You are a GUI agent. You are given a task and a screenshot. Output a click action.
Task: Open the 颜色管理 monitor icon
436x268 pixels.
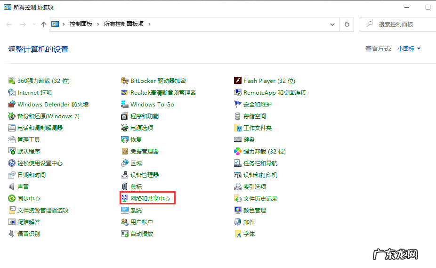[x=237, y=210]
